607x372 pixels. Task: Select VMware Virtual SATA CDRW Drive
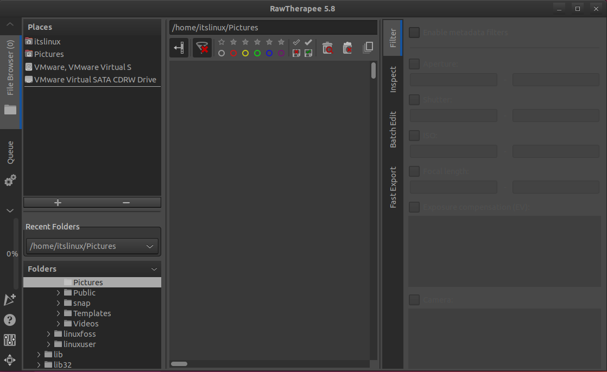[92, 80]
